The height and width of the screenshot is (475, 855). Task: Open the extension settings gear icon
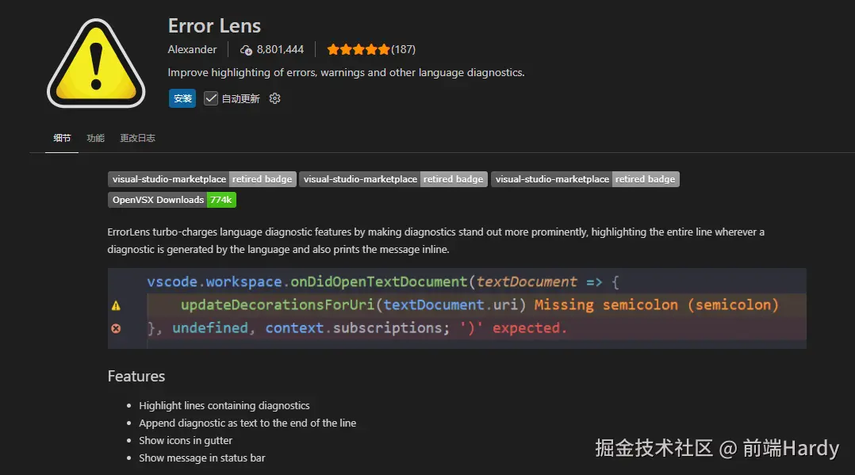274,98
